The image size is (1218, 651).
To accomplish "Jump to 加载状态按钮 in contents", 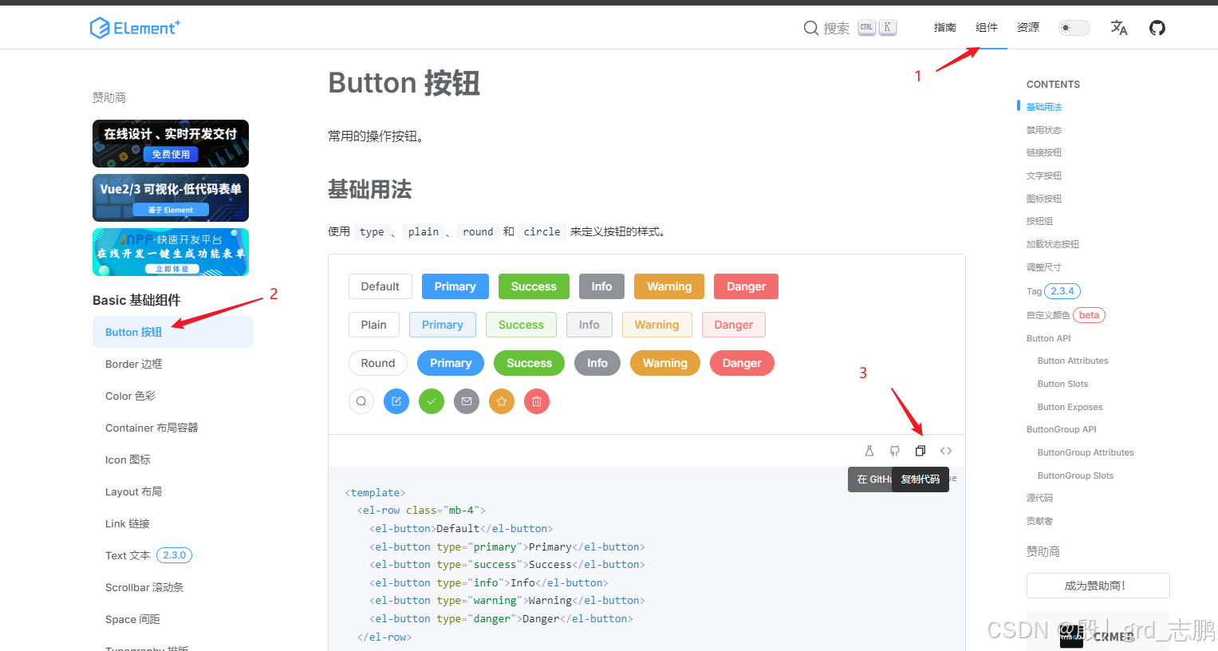I will [1053, 244].
